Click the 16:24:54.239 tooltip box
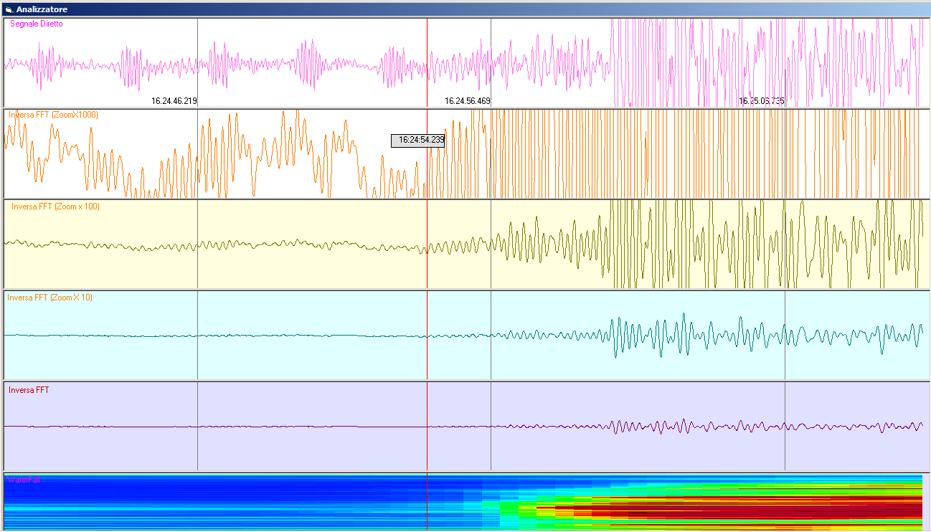This screenshot has height=532, width=931. (417, 141)
